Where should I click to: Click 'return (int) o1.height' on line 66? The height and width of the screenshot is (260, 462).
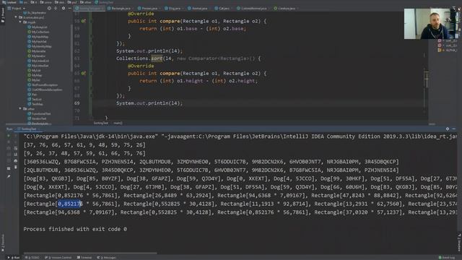click(x=171, y=81)
